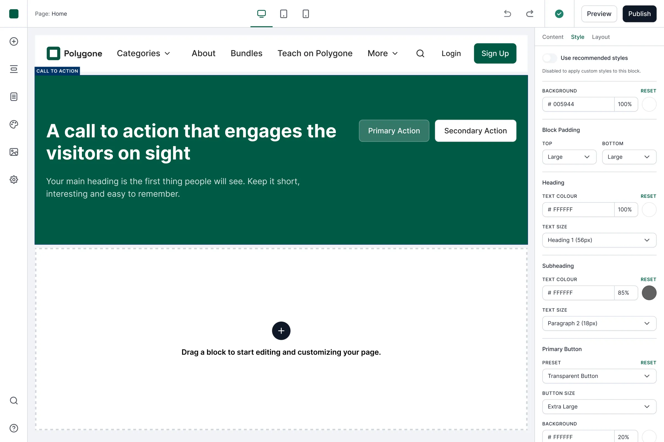Click Teach on Polygone nav item
The image size is (664, 442).
coord(315,53)
